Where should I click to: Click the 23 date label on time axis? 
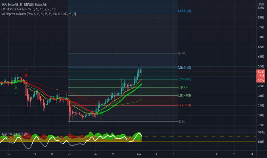click(x=69, y=154)
